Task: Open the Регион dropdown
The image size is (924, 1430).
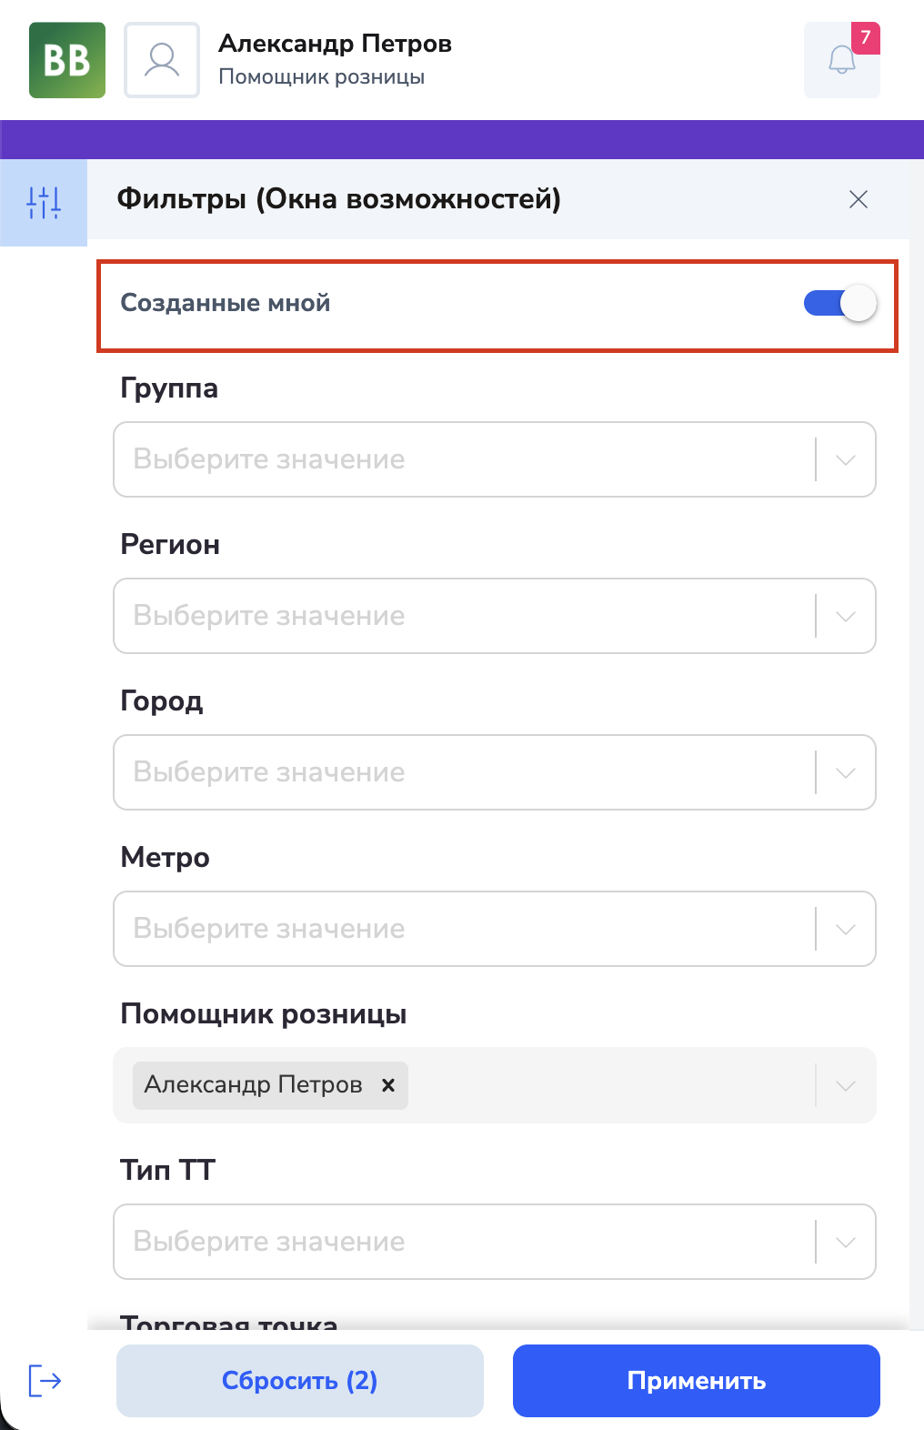Action: coord(495,616)
